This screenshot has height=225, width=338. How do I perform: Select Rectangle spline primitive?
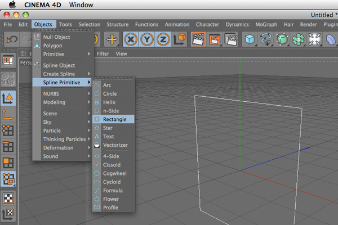pyautogui.click(x=113, y=119)
